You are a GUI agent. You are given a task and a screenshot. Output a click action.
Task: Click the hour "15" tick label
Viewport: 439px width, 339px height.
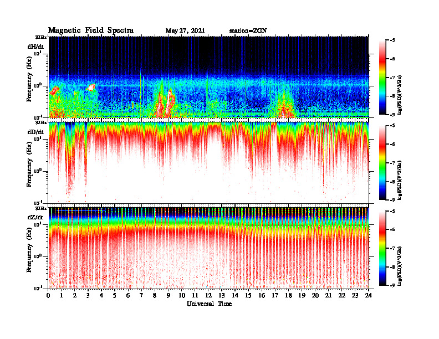click(x=248, y=296)
